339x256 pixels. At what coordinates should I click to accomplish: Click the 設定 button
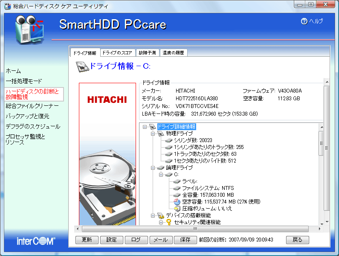point(112,240)
